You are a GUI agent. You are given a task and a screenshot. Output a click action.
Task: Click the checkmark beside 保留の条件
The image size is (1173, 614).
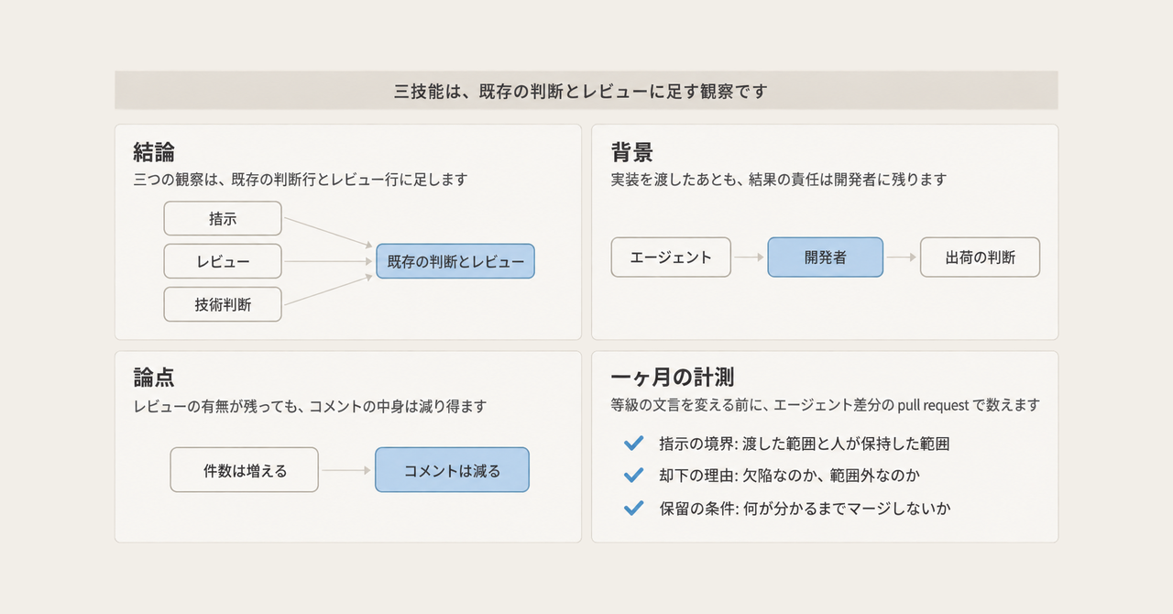click(x=632, y=507)
